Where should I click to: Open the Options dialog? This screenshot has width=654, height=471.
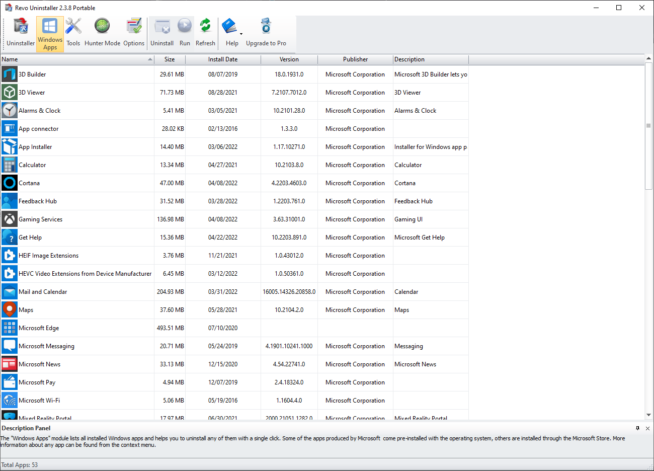(134, 33)
